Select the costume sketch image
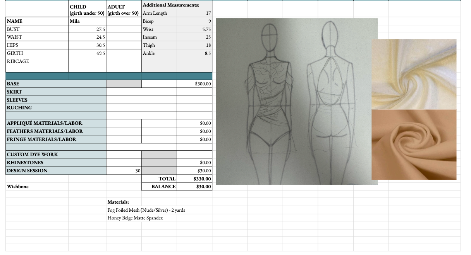The image size is (471, 255). tap(297, 101)
